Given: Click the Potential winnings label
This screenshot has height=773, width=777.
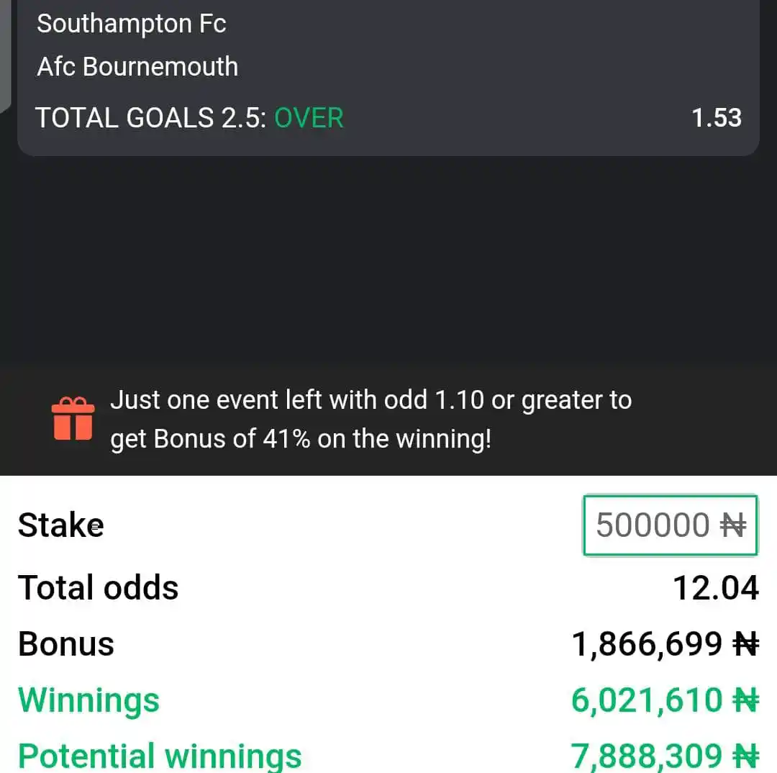Looking at the screenshot, I should pyautogui.click(x=160, y=756).
